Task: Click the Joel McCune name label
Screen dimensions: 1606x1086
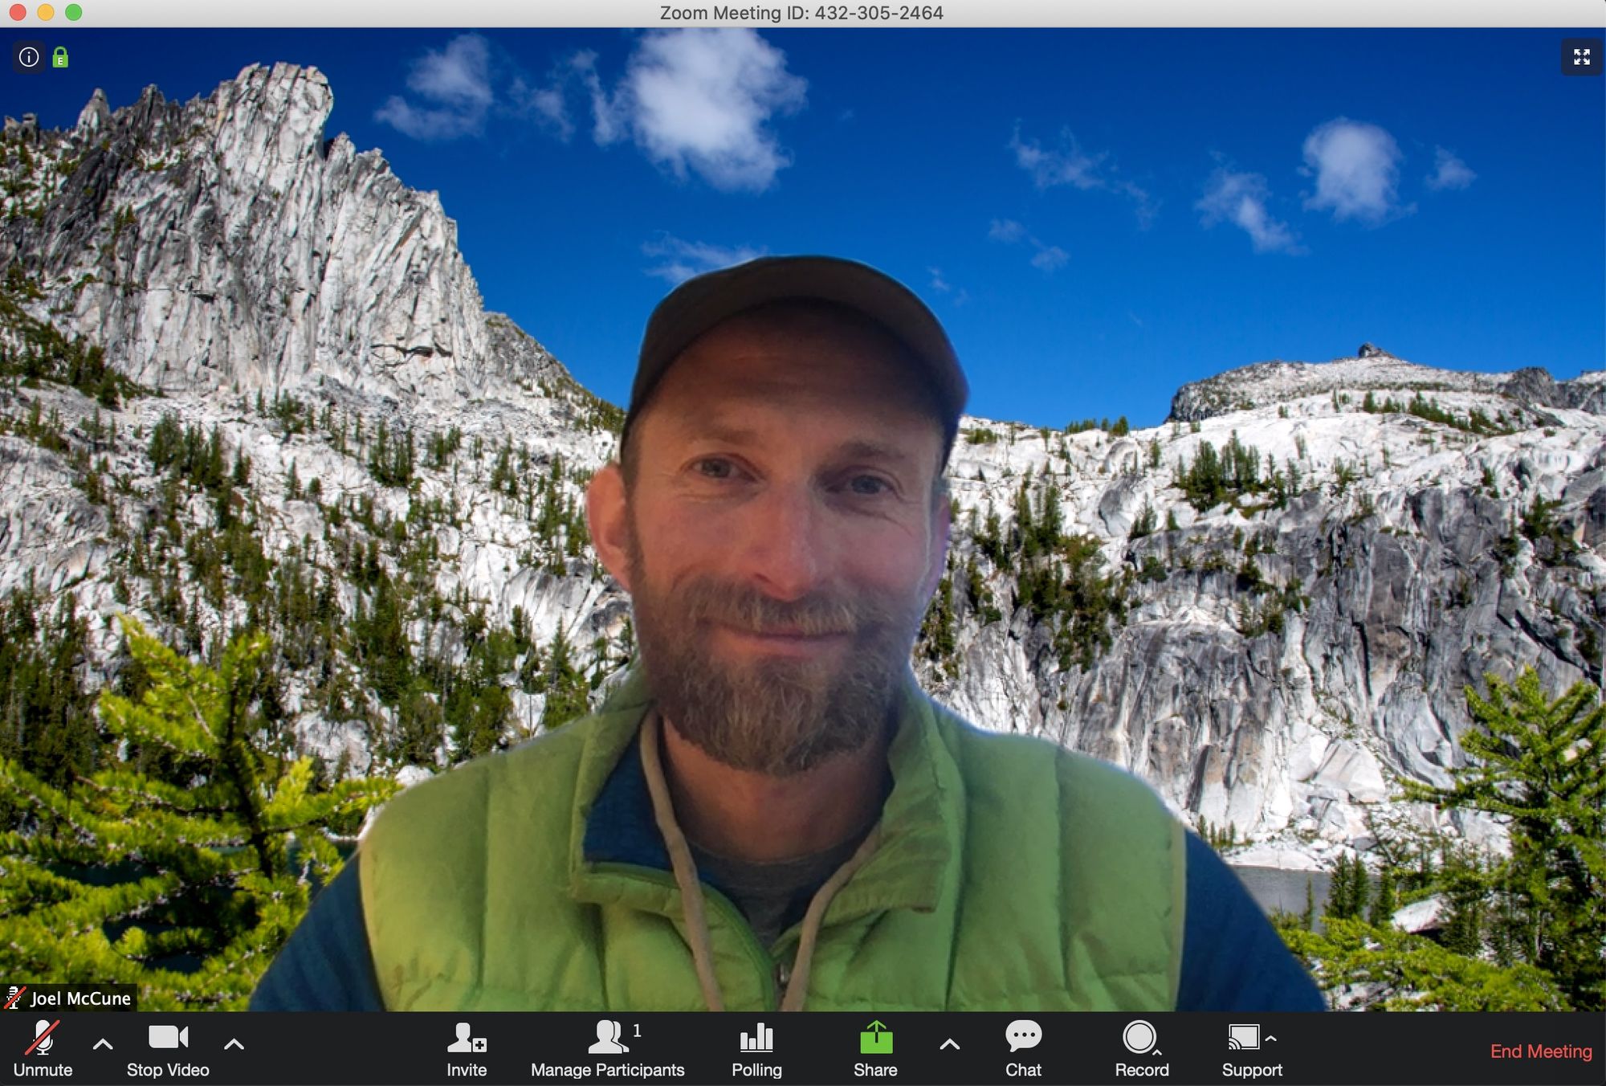Action: [80, 998]
